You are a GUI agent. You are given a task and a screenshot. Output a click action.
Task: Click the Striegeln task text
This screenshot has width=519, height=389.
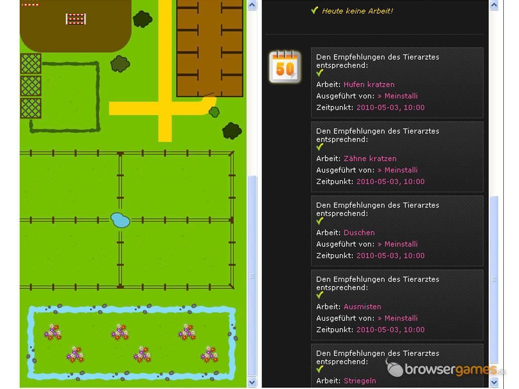click(x=360, y=381)
